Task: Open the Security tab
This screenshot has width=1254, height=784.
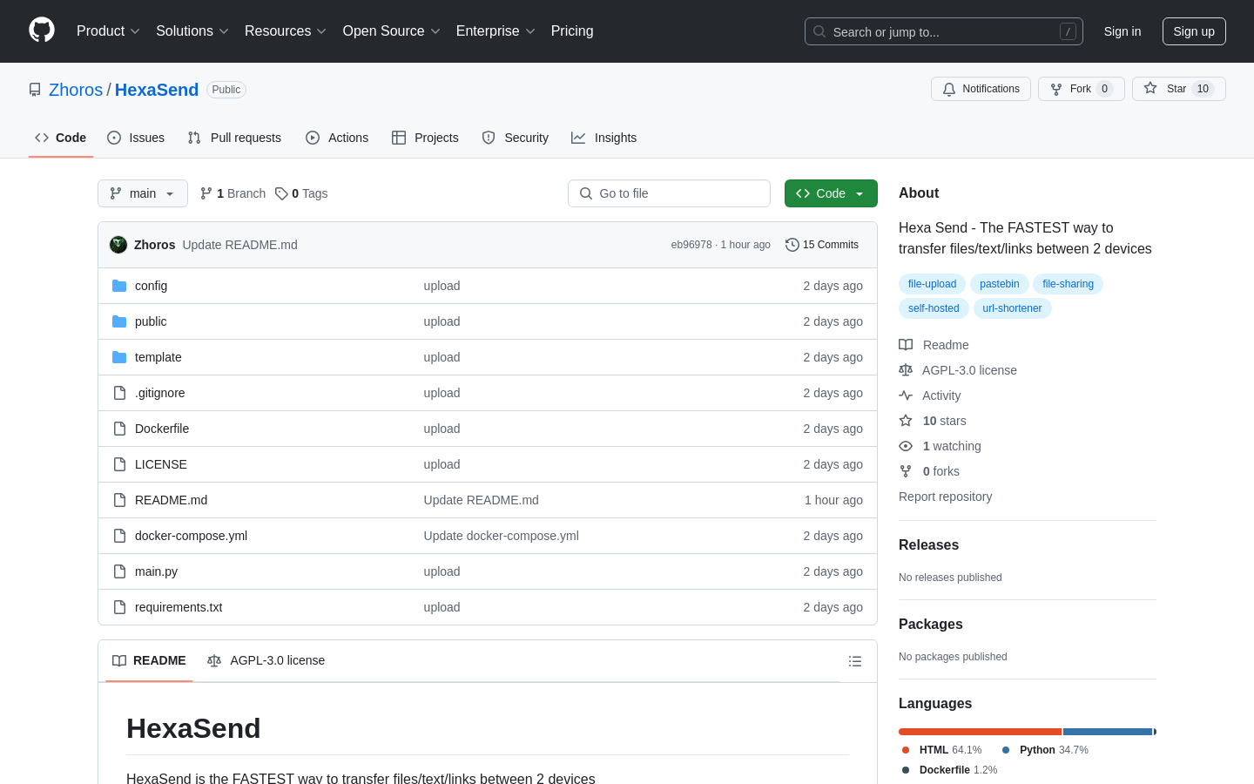Action: (516, 138)
